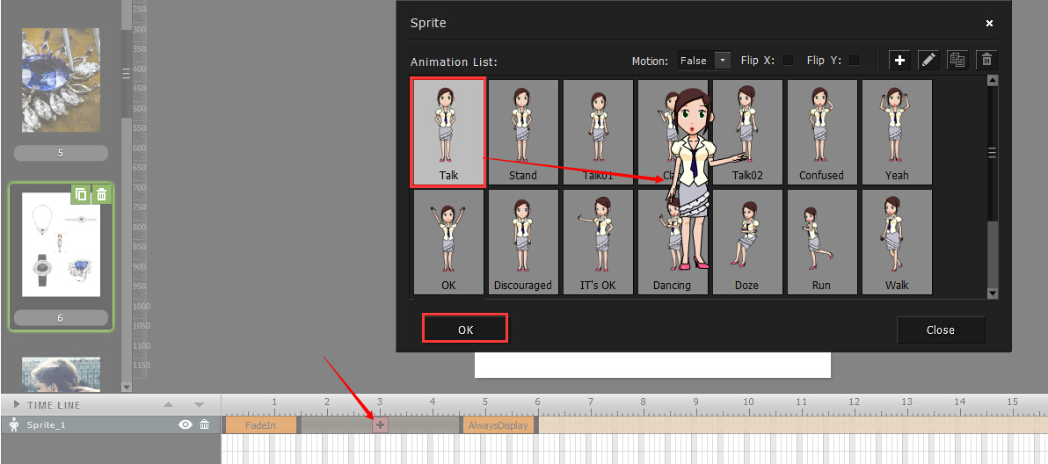Confirm with the OK button
1048x464 pixels.
[x=465, y=329]
